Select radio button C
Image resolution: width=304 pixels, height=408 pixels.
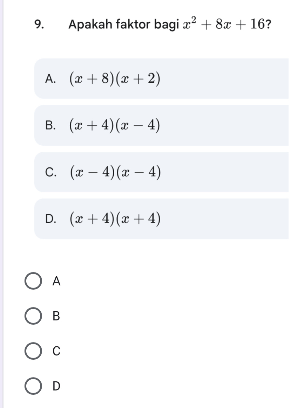33,351
